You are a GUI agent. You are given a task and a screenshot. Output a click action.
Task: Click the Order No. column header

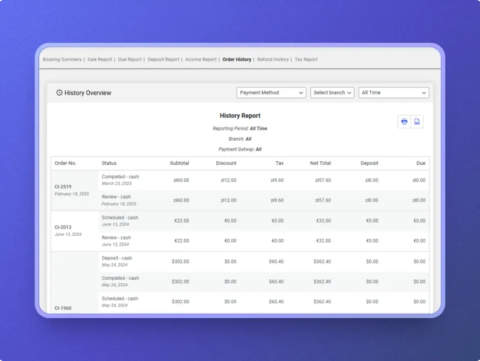point(65,163)
